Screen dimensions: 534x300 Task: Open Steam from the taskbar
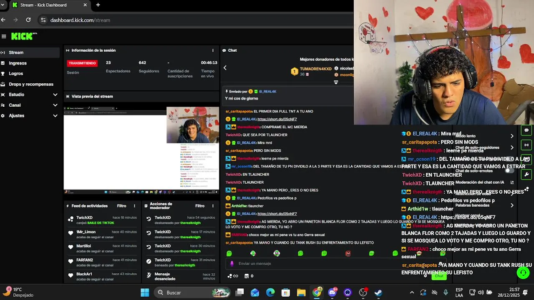[378, 292]
